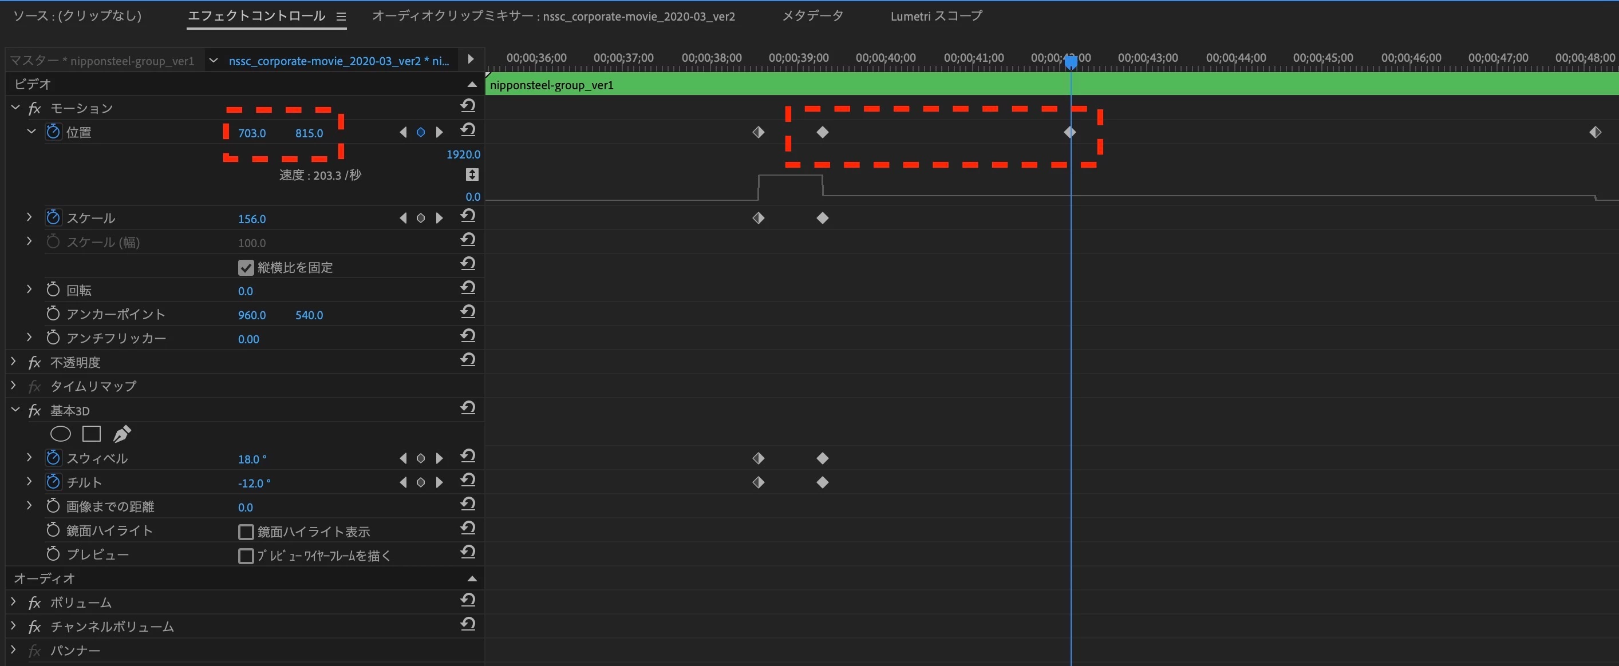Click the アンカーポイント X value 960.0
This screenshot has width=1619, height=666.
pos(251,315)
